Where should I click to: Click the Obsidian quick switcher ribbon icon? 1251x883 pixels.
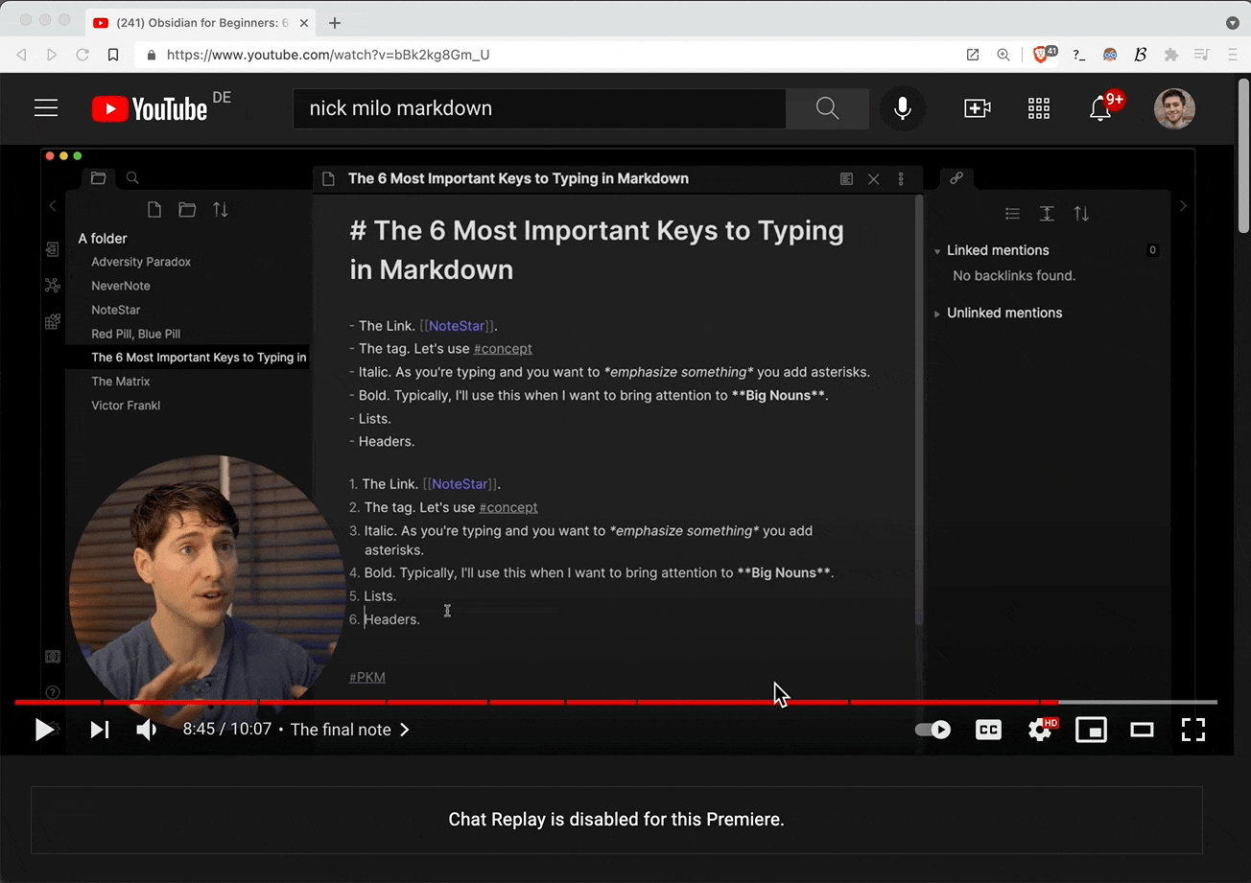53,249
